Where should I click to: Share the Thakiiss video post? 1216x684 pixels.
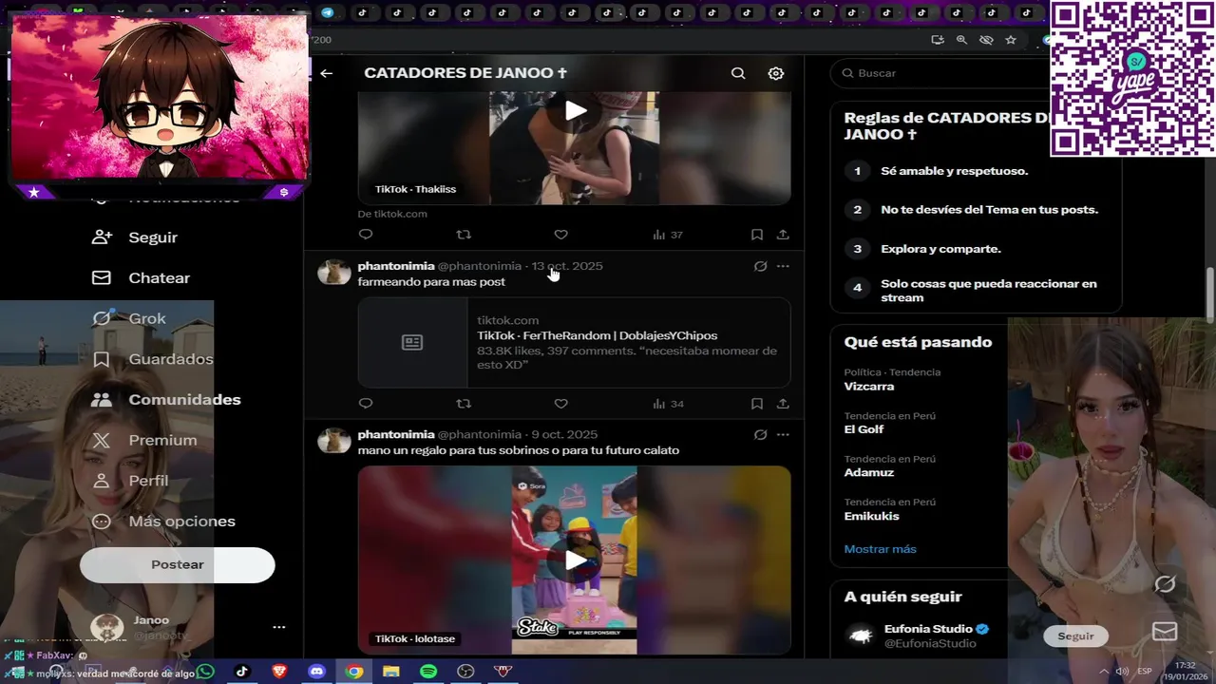click(783, 235)
